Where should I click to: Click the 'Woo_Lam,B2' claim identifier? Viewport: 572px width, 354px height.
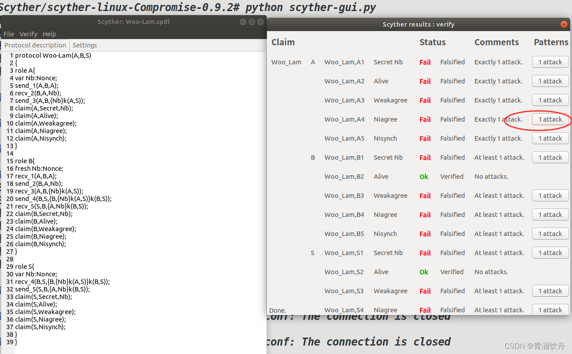point(345,177)
